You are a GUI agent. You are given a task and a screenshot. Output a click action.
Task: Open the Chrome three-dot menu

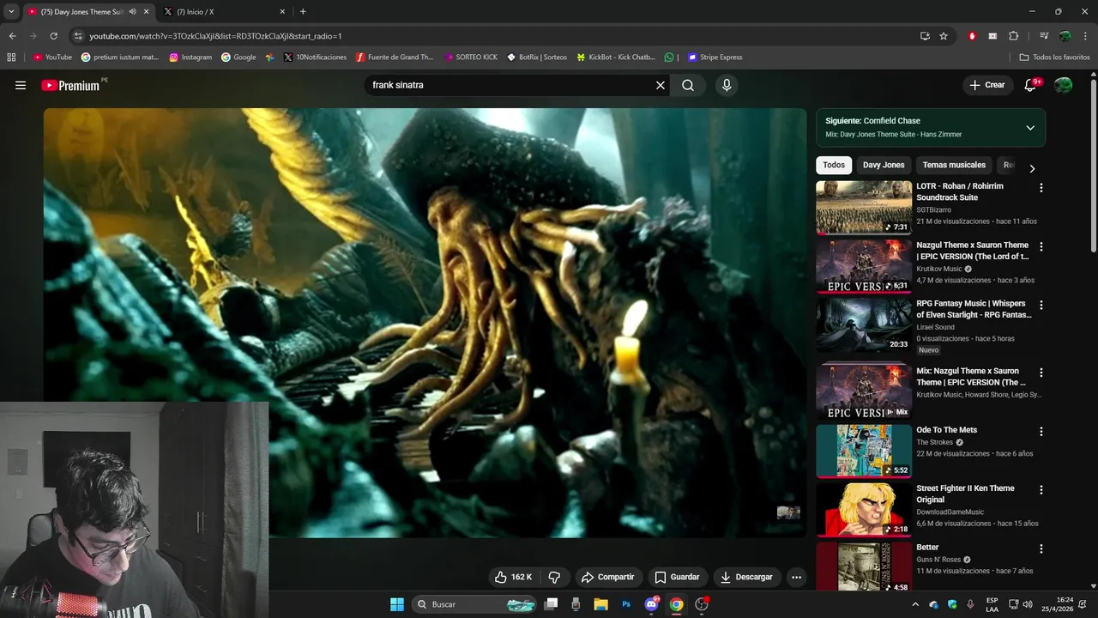1085,36
